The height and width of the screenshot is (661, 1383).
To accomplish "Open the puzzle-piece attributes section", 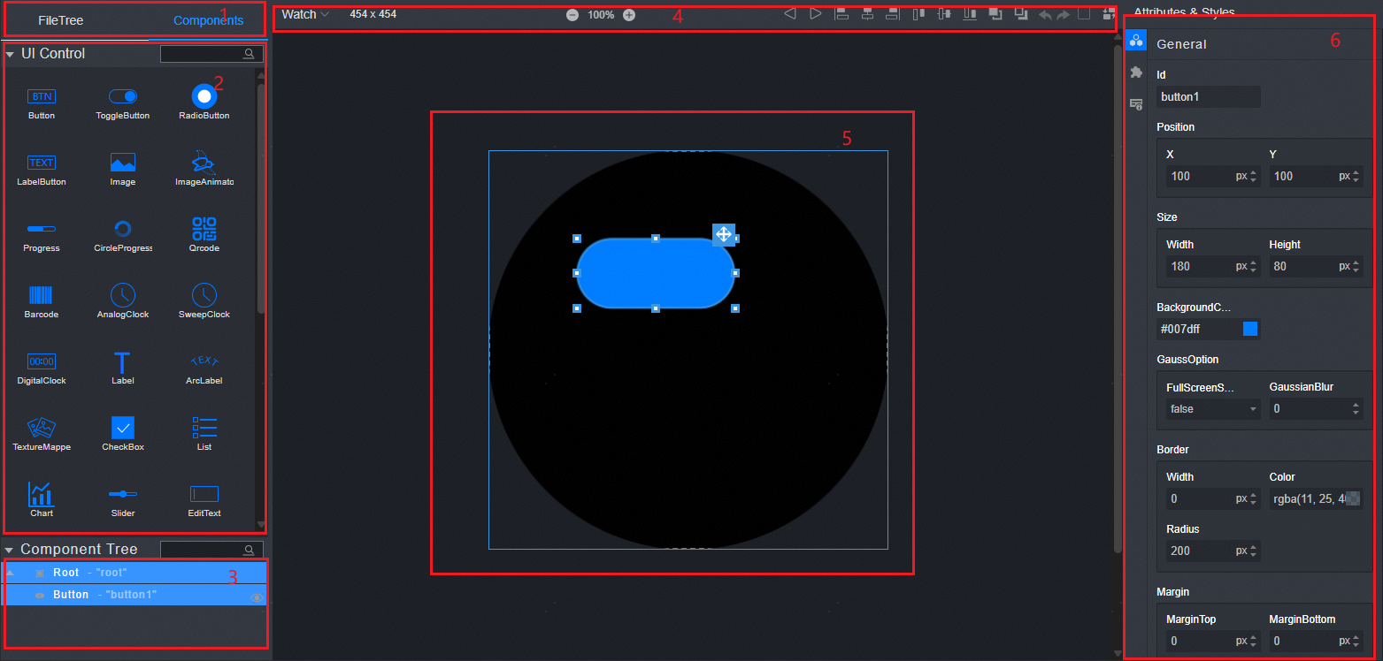I will [x=1136, y=72].
